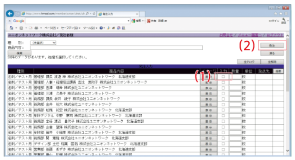Expand the Google search box history arrow

pos(128,21)
